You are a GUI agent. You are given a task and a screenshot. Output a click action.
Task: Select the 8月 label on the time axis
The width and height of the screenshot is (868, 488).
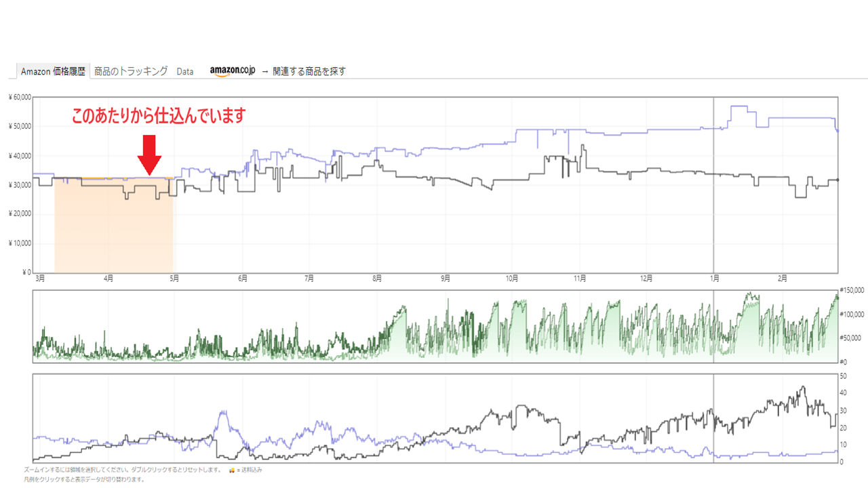[376, 278]
